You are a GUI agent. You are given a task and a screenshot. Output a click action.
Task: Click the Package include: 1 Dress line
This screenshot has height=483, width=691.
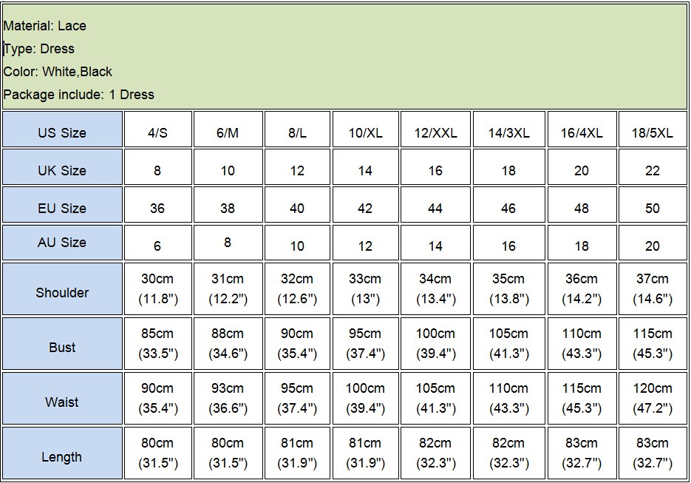pos(78,95)
